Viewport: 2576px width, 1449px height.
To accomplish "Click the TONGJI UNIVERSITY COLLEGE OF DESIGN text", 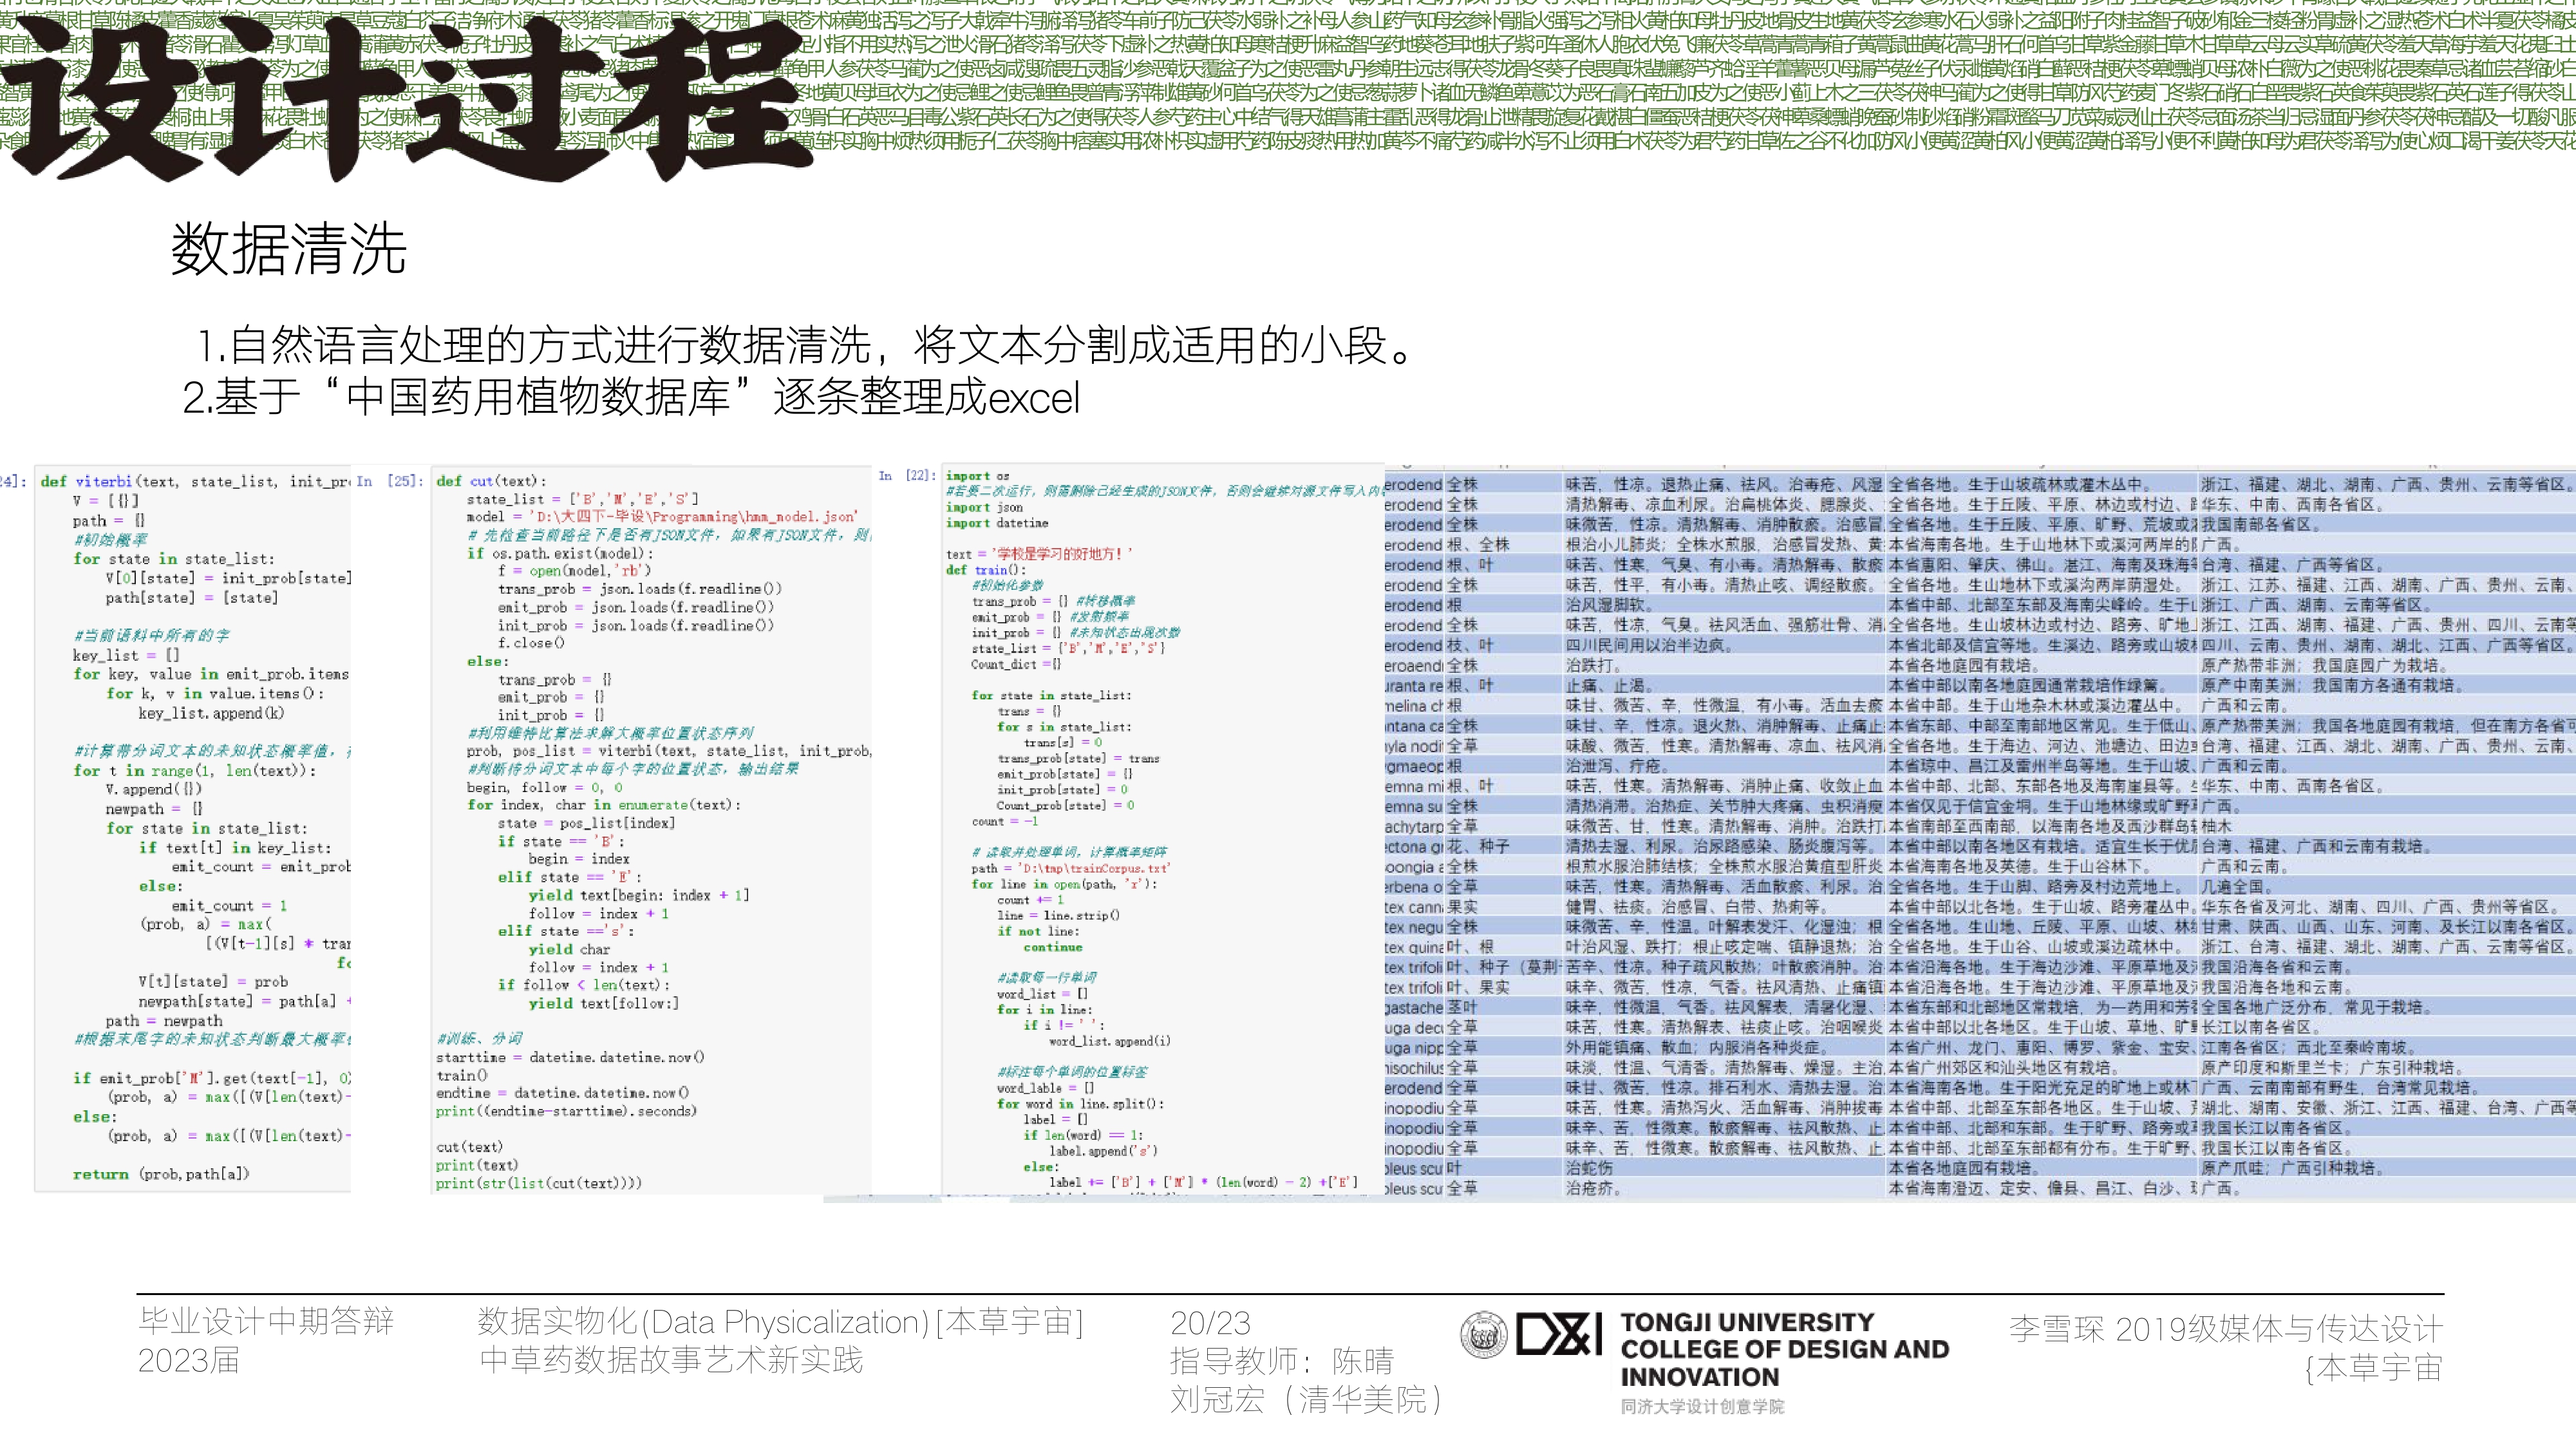I will point(1784,1349).
